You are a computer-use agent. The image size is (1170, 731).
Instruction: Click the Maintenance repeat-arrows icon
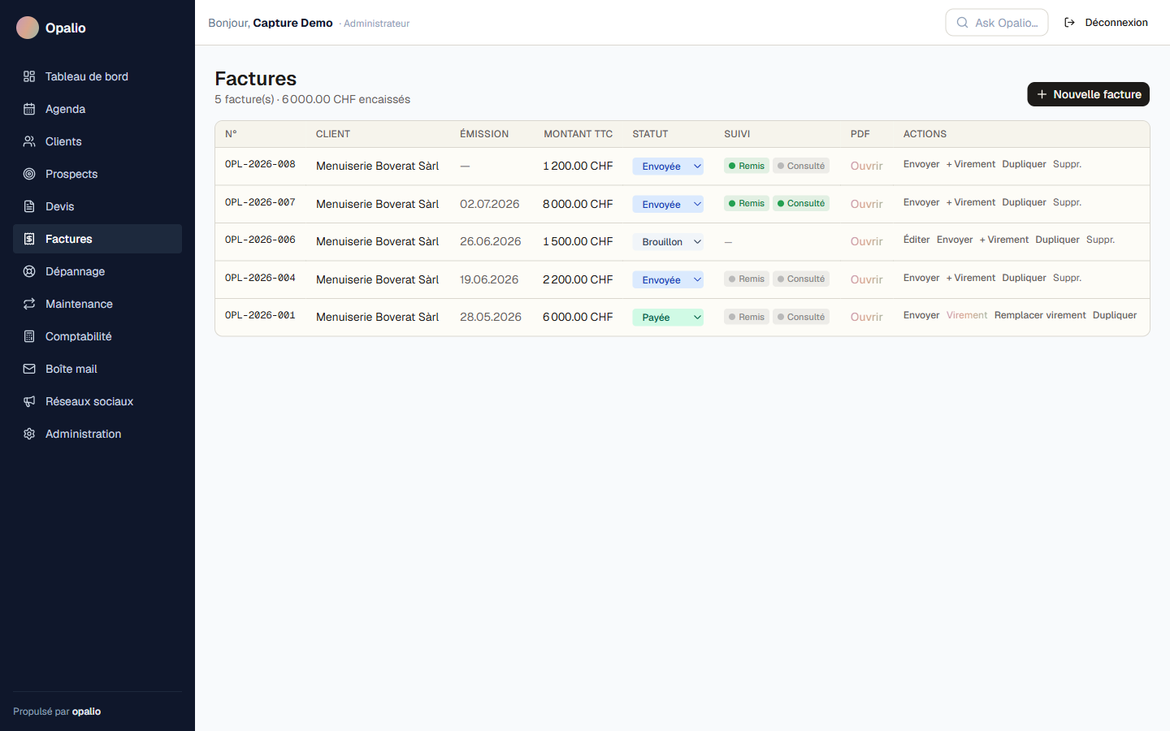point(29,304)
